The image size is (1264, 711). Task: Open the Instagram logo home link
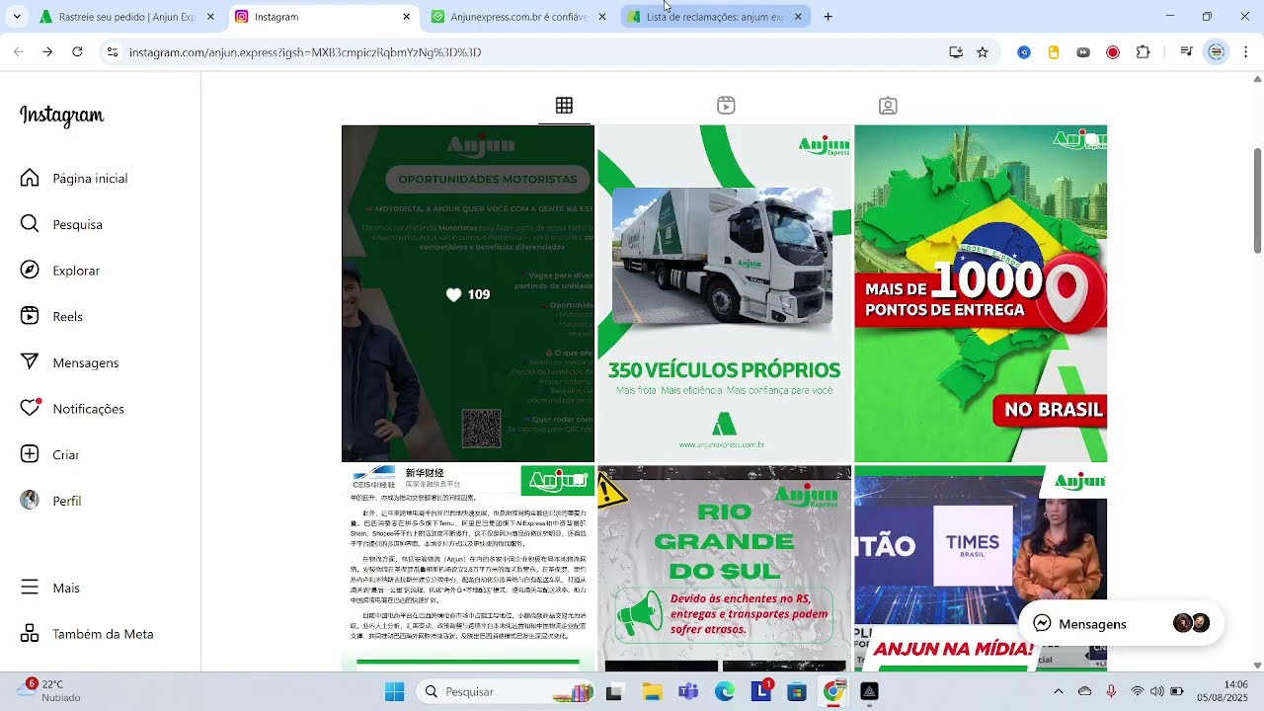pyautogui.click(x=61, y=117)
